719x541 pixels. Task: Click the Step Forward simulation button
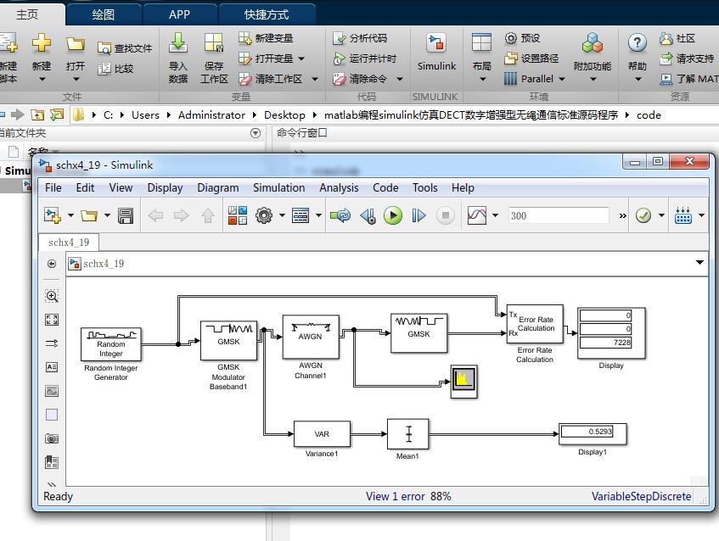418,215
